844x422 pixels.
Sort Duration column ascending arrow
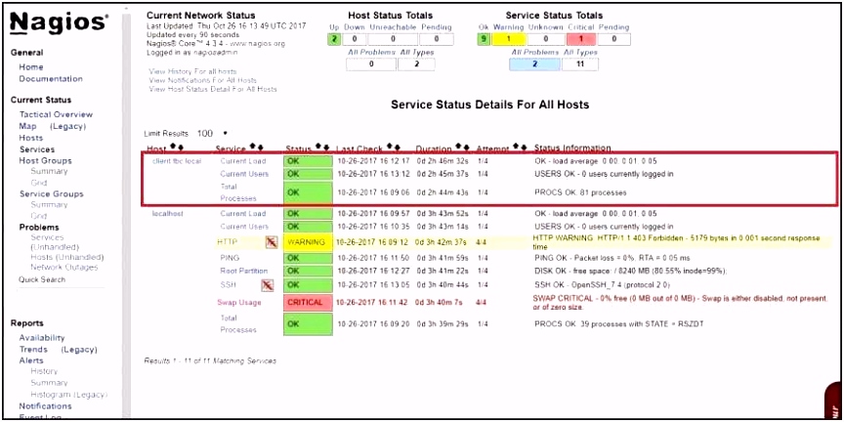[x=459, y=147]
